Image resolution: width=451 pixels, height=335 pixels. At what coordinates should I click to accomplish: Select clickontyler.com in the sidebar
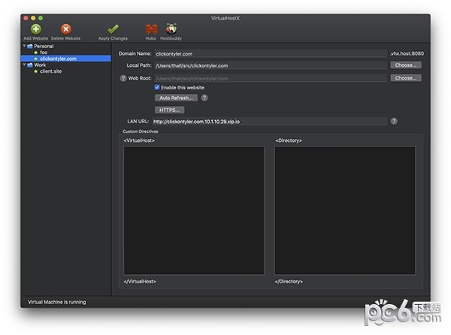coord(65,59)
